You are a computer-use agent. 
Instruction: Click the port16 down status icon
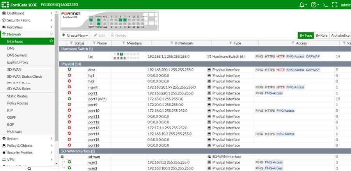click(x=69, y=145)
